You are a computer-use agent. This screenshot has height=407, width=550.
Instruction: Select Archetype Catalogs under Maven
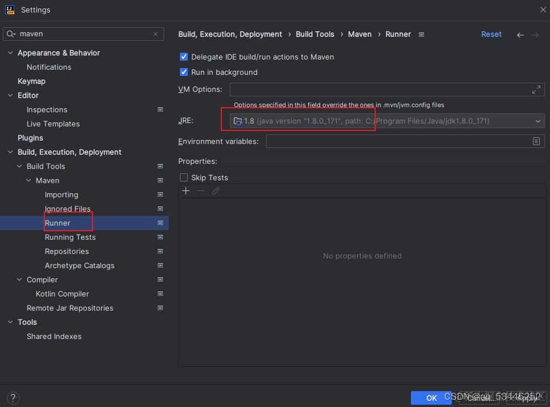tap(79, 265)
